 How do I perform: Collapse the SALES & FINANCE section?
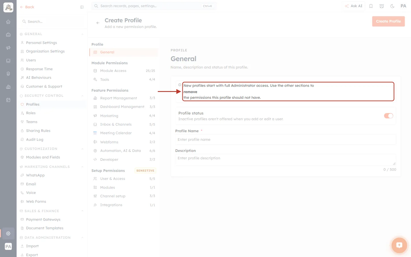coord(82,211)
